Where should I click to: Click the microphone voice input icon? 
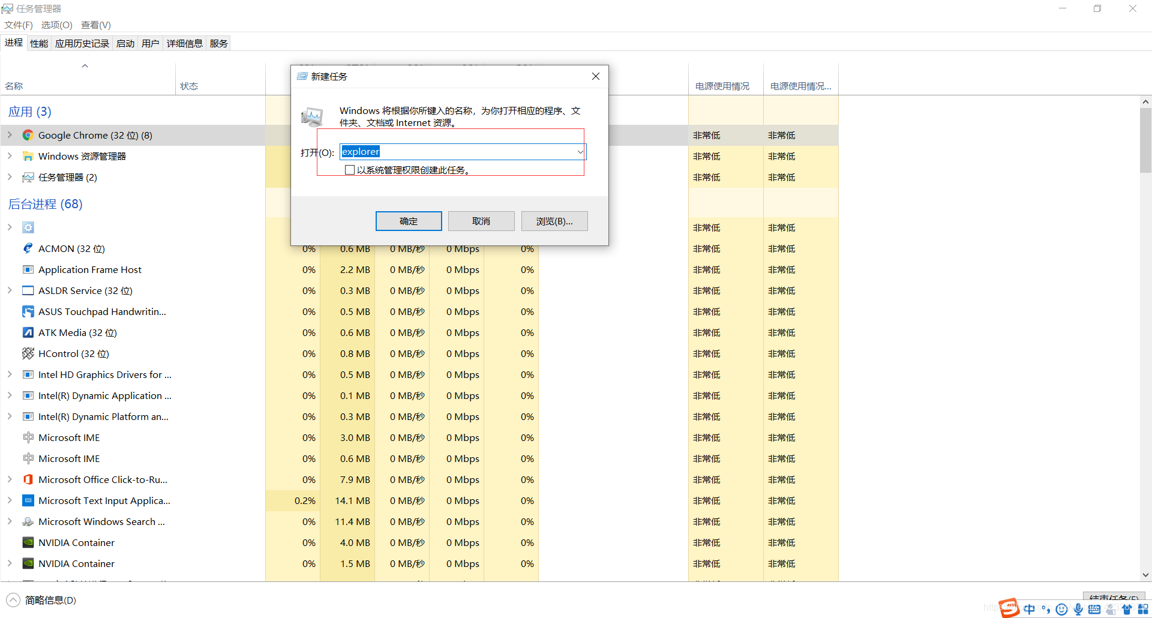coord(1078,609)
